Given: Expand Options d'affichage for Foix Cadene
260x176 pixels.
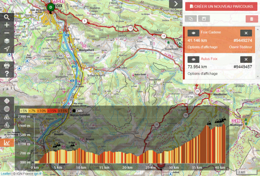Looking at the screenshot, I should 203,47.
